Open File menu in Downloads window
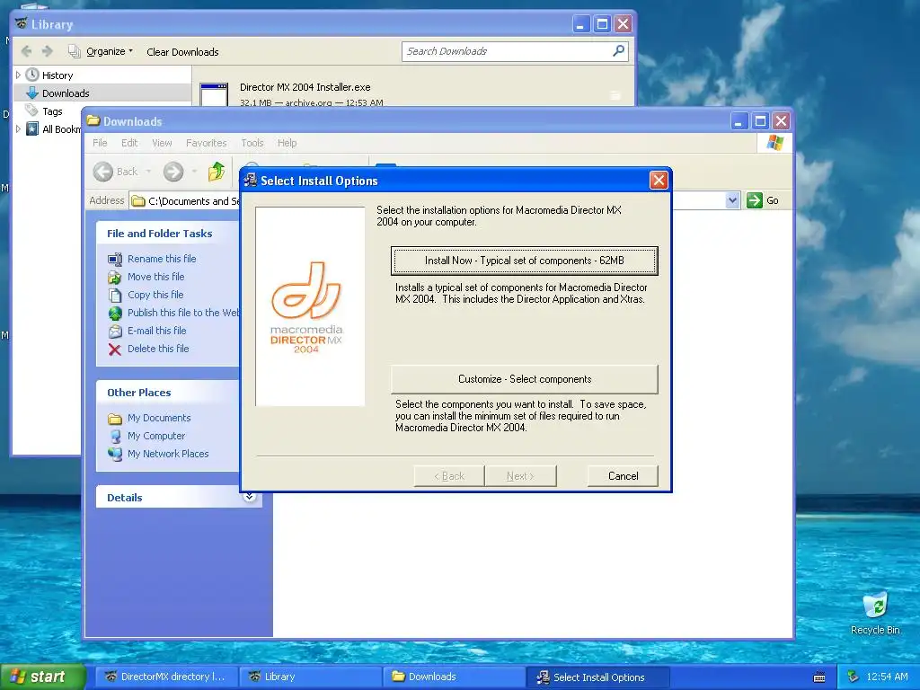 pyautogui.click(x=100, y=143)
